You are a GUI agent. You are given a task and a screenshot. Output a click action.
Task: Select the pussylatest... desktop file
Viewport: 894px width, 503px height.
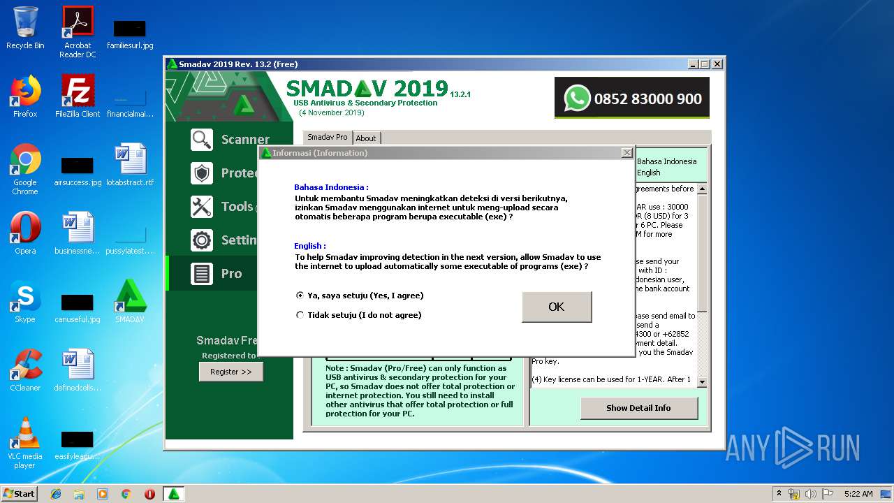coord(130,240)
